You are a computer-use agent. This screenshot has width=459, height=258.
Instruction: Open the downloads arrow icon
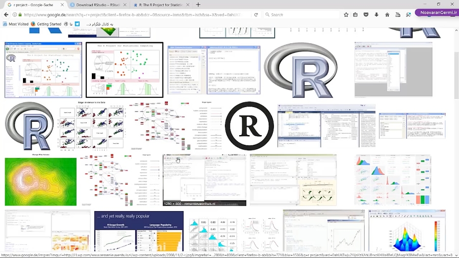[x=376, y=14]
